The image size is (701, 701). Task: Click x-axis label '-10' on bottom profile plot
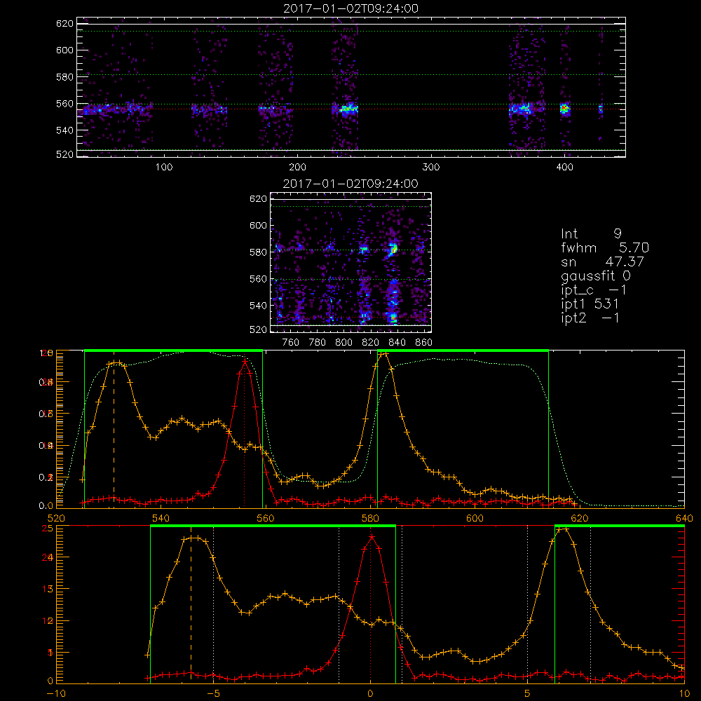[56, 693]
